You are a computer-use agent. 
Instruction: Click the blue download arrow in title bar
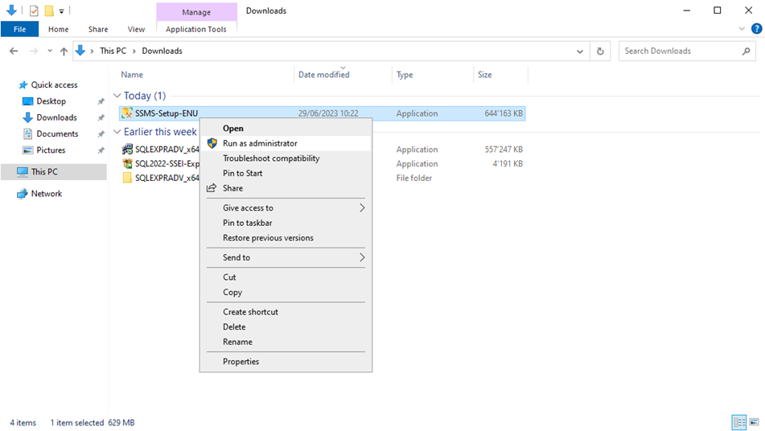pyautogui.click(x=11, y=10)
